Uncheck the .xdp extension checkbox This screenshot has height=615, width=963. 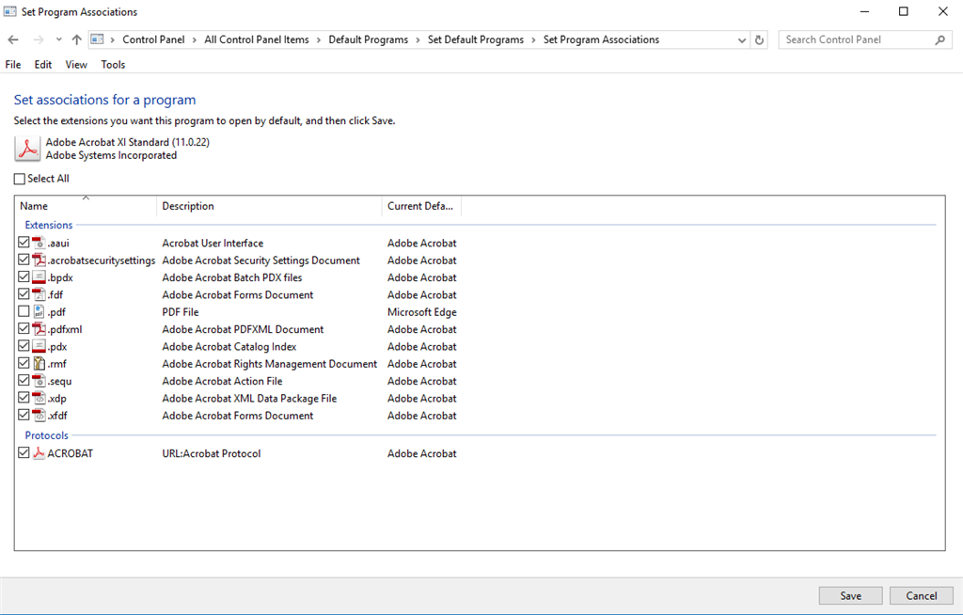pos(24,397)
